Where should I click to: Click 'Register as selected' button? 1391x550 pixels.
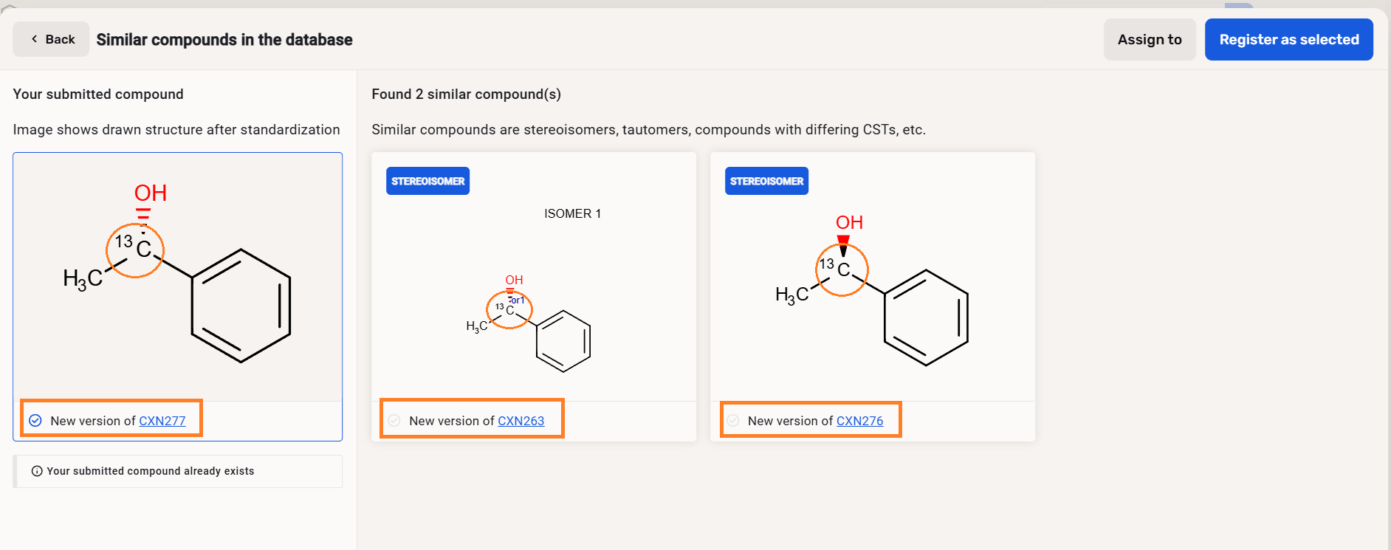1288,40
